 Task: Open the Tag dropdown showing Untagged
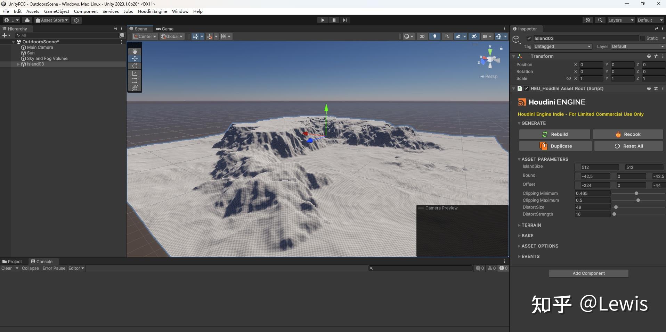(563, 46)
